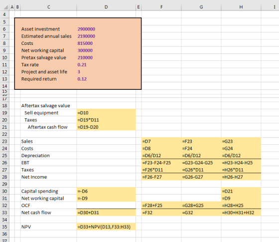279x242 pixels.
Task: Select the Taxes formula =G26*D11
Action: click(x=201, y=170)
